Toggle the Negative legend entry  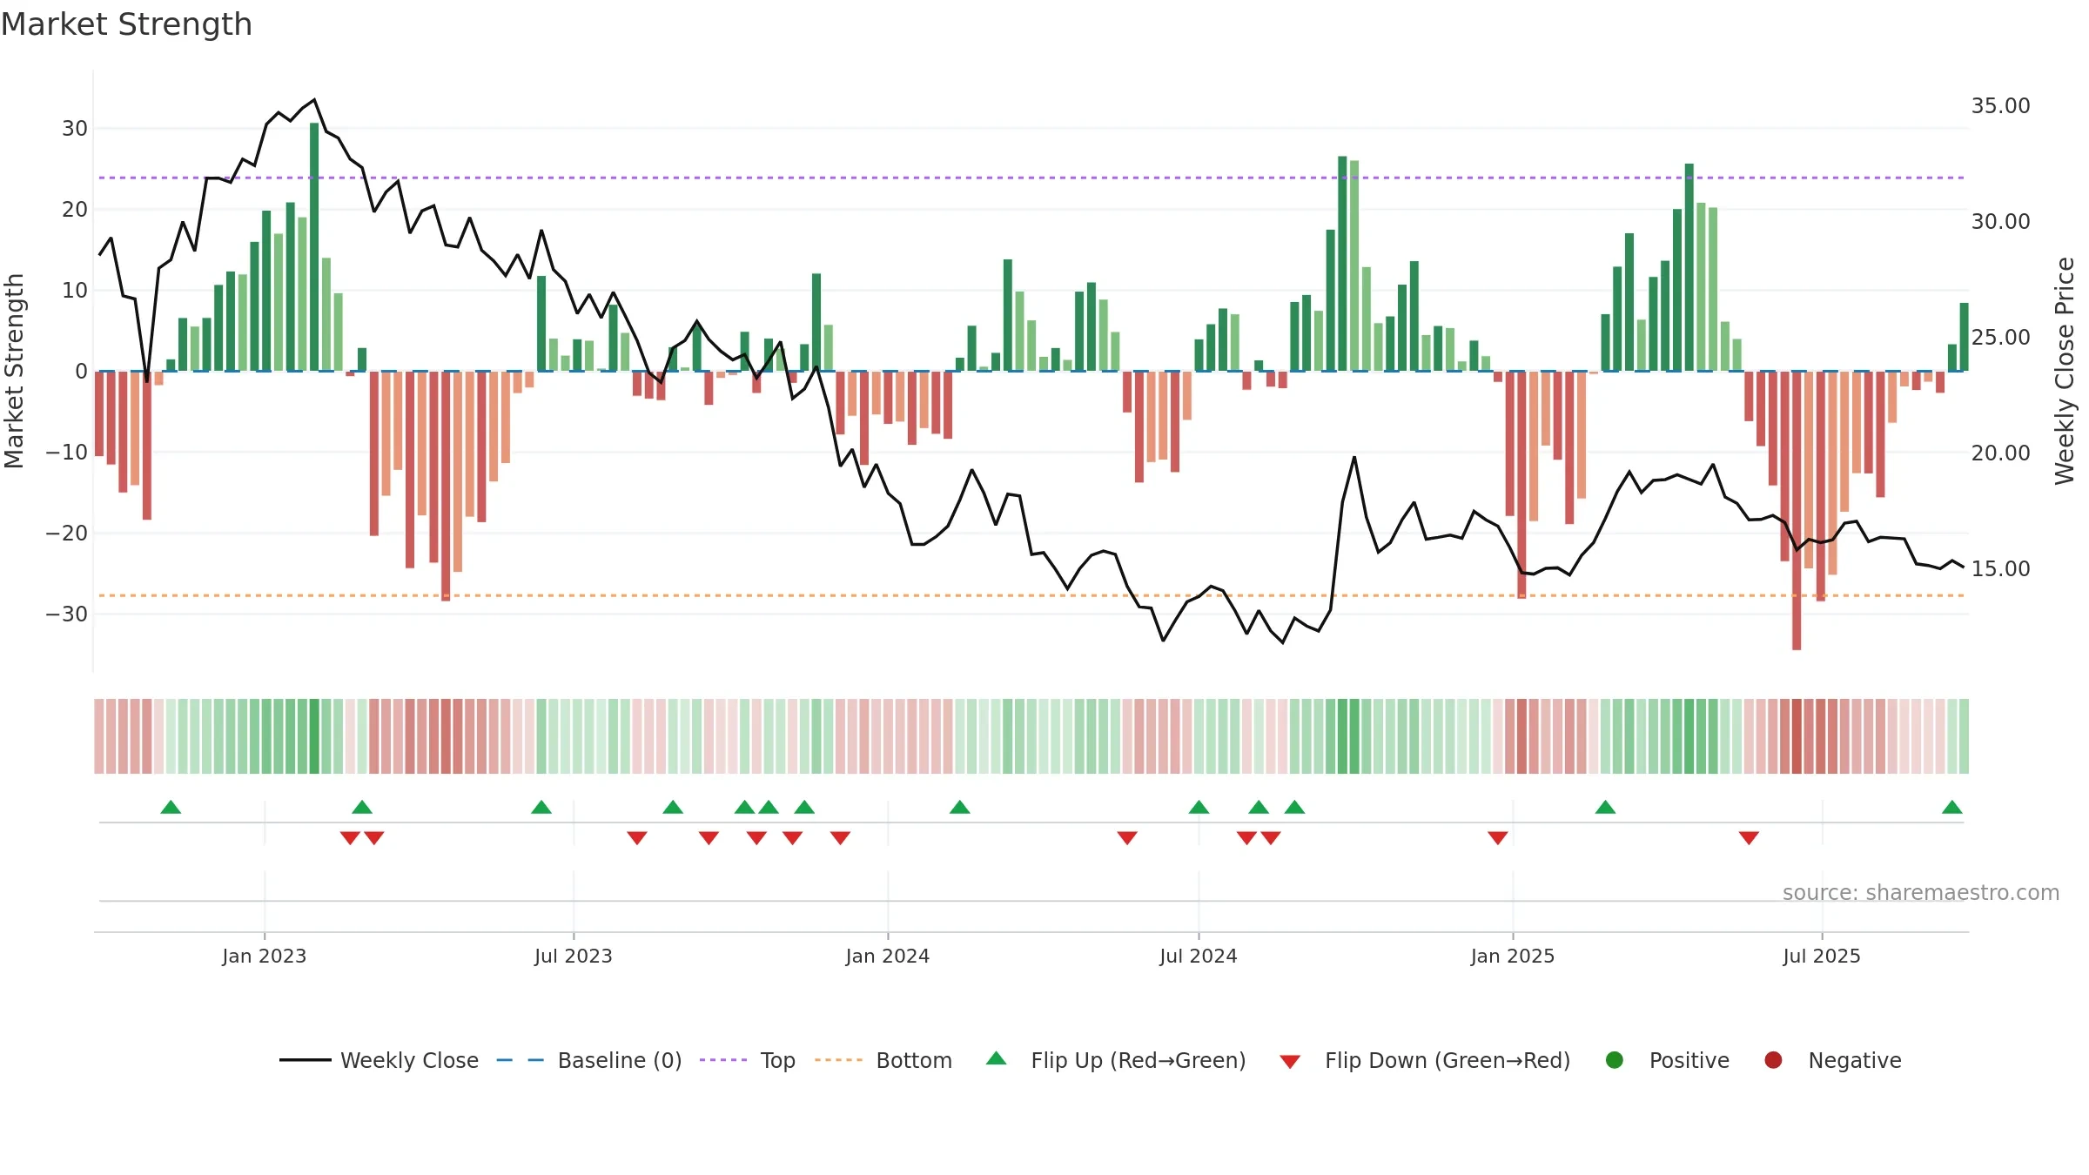tap(1832, 1060)
